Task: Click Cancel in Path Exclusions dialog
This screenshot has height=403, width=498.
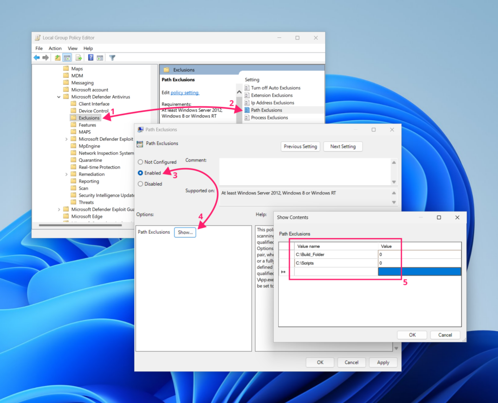Action: click(x=352, y=362)
